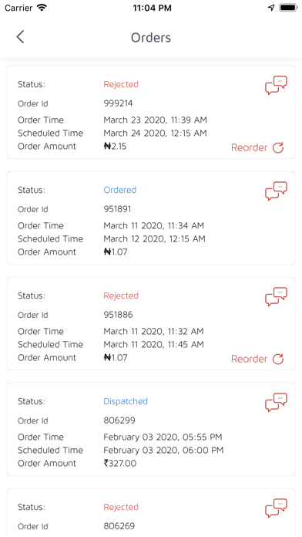Screen dimensions: 302x537
Task: Tap the back arrow in header
Action: coord(20,36)
